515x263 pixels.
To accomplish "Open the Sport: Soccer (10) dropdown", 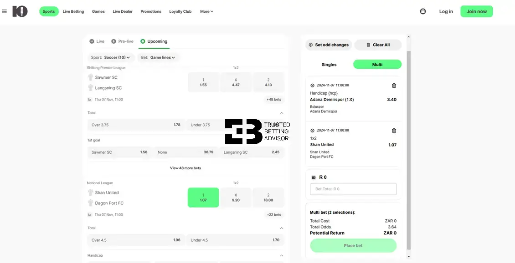I will click(111, 57).
